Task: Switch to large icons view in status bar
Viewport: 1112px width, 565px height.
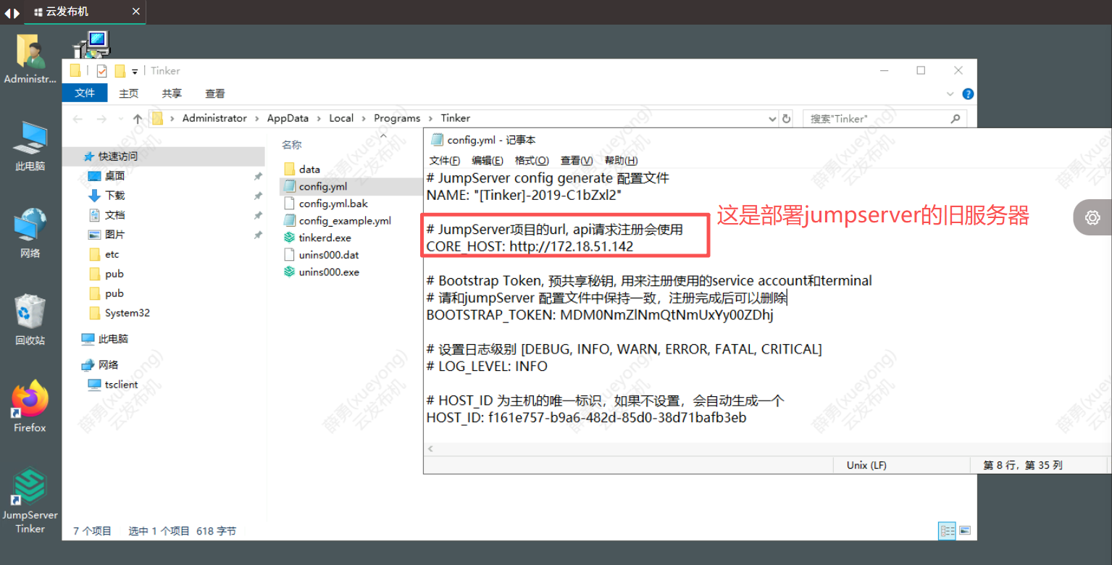Action: click(x=964, y=531)
